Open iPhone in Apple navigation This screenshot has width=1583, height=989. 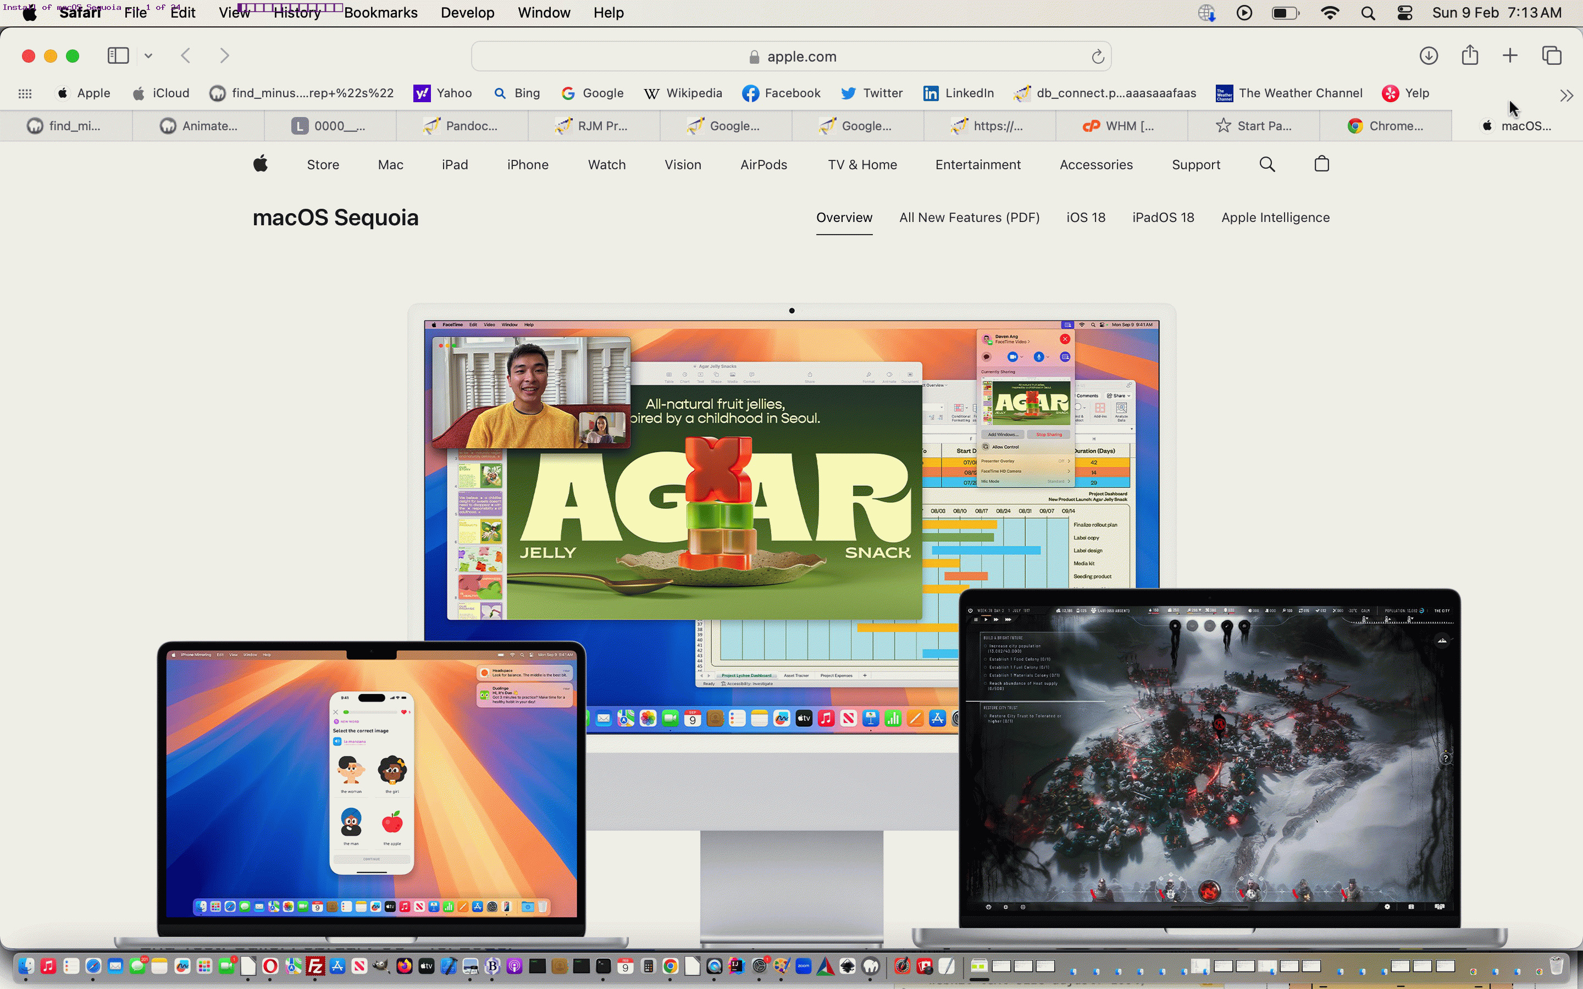coord(528,165)
